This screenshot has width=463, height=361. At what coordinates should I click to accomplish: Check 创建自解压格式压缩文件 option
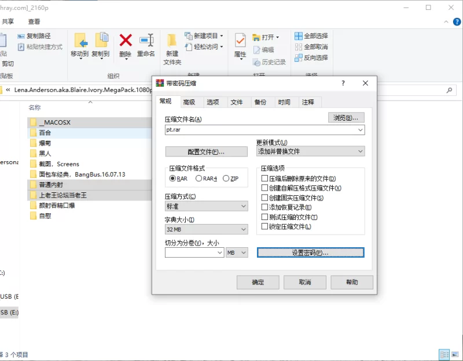pyautogui.click(x=264, y=188)
